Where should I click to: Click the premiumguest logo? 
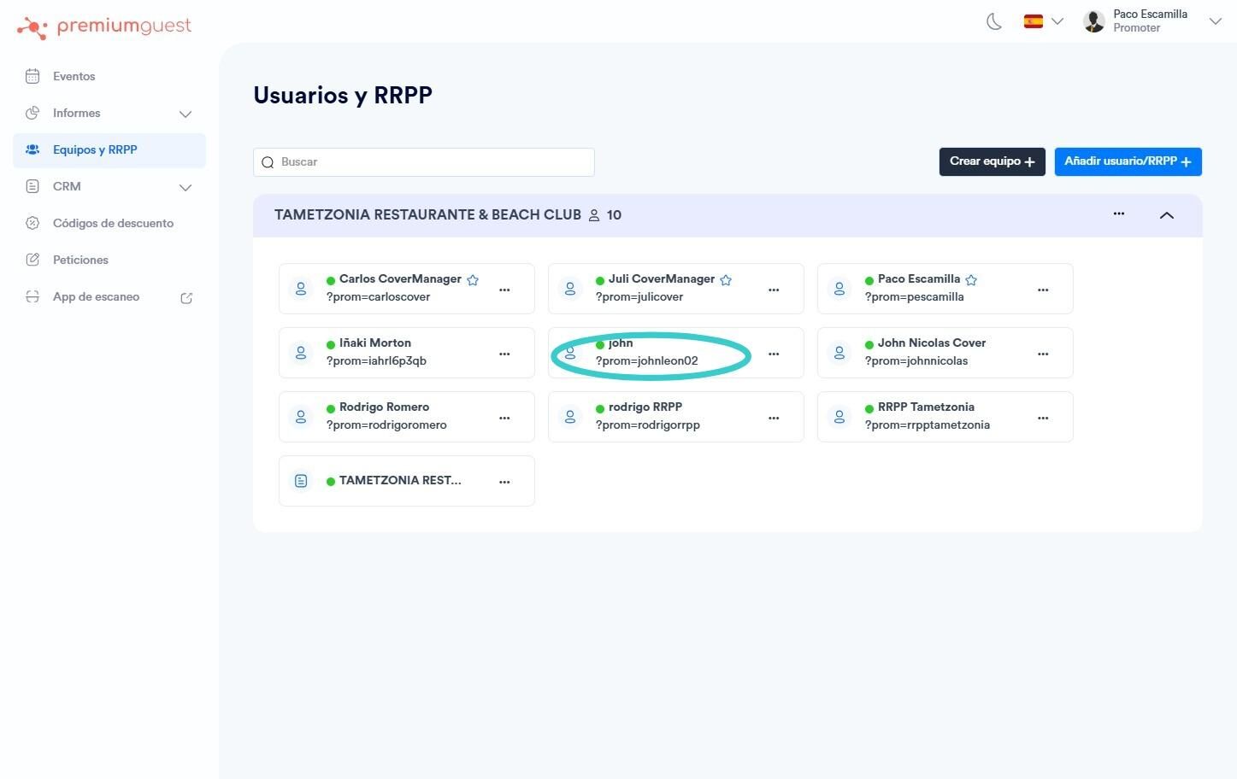104,26
